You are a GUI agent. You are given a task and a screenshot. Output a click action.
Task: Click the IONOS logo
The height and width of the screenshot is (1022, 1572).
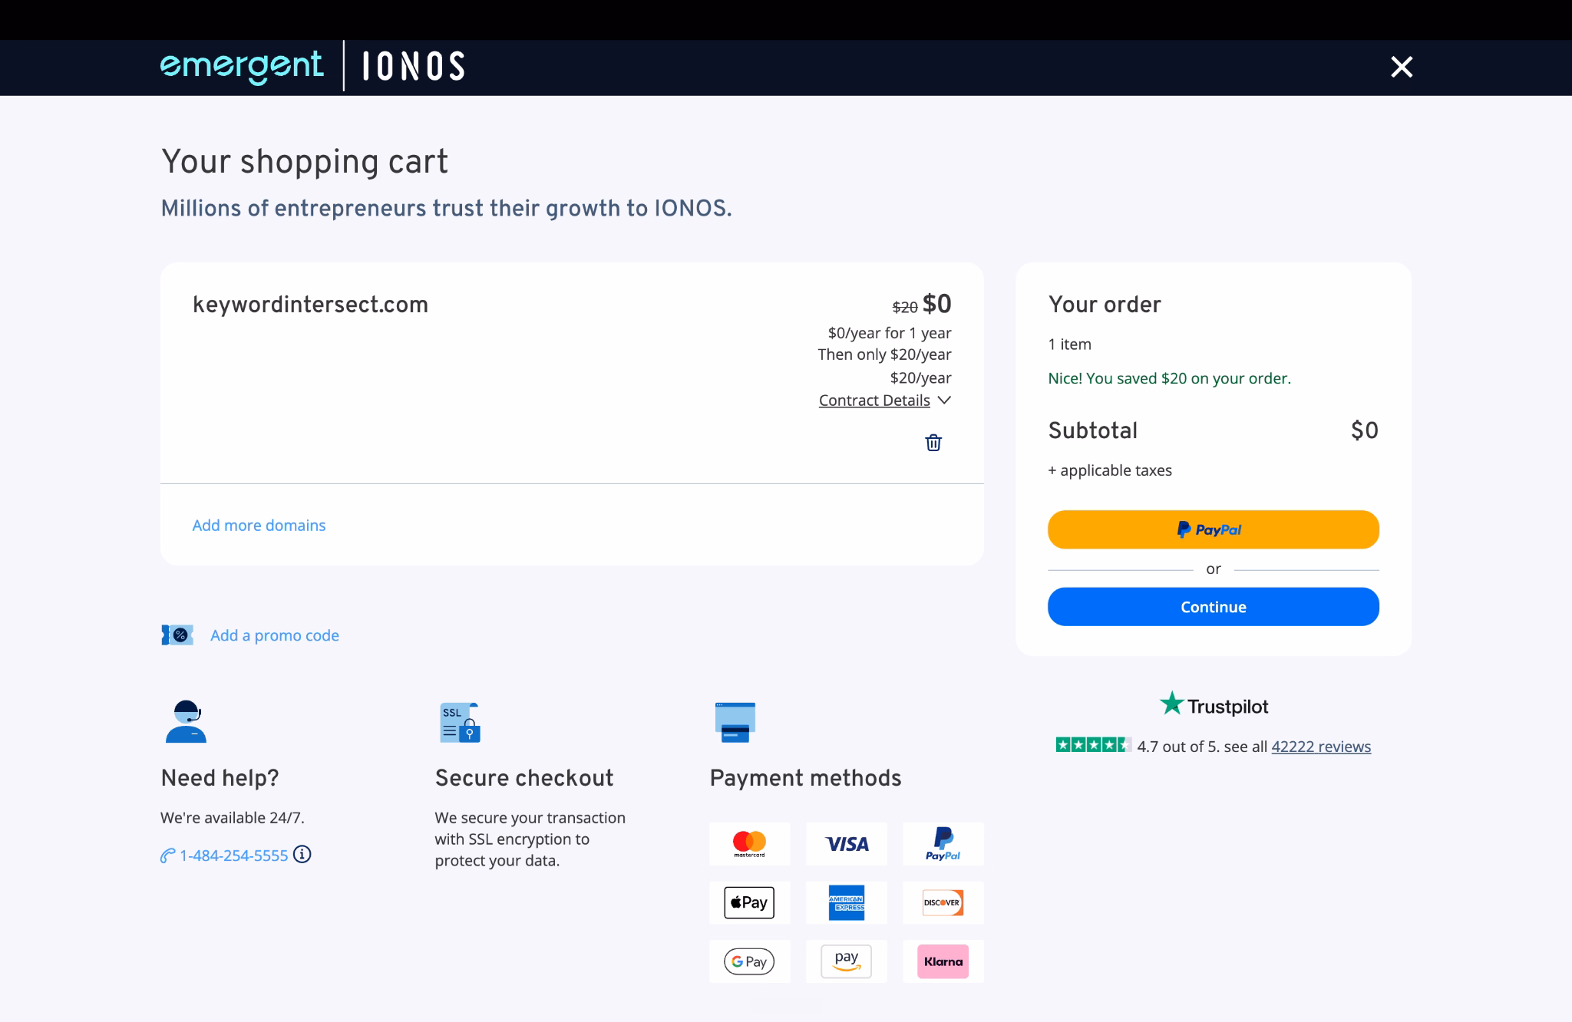coord(414,67)
